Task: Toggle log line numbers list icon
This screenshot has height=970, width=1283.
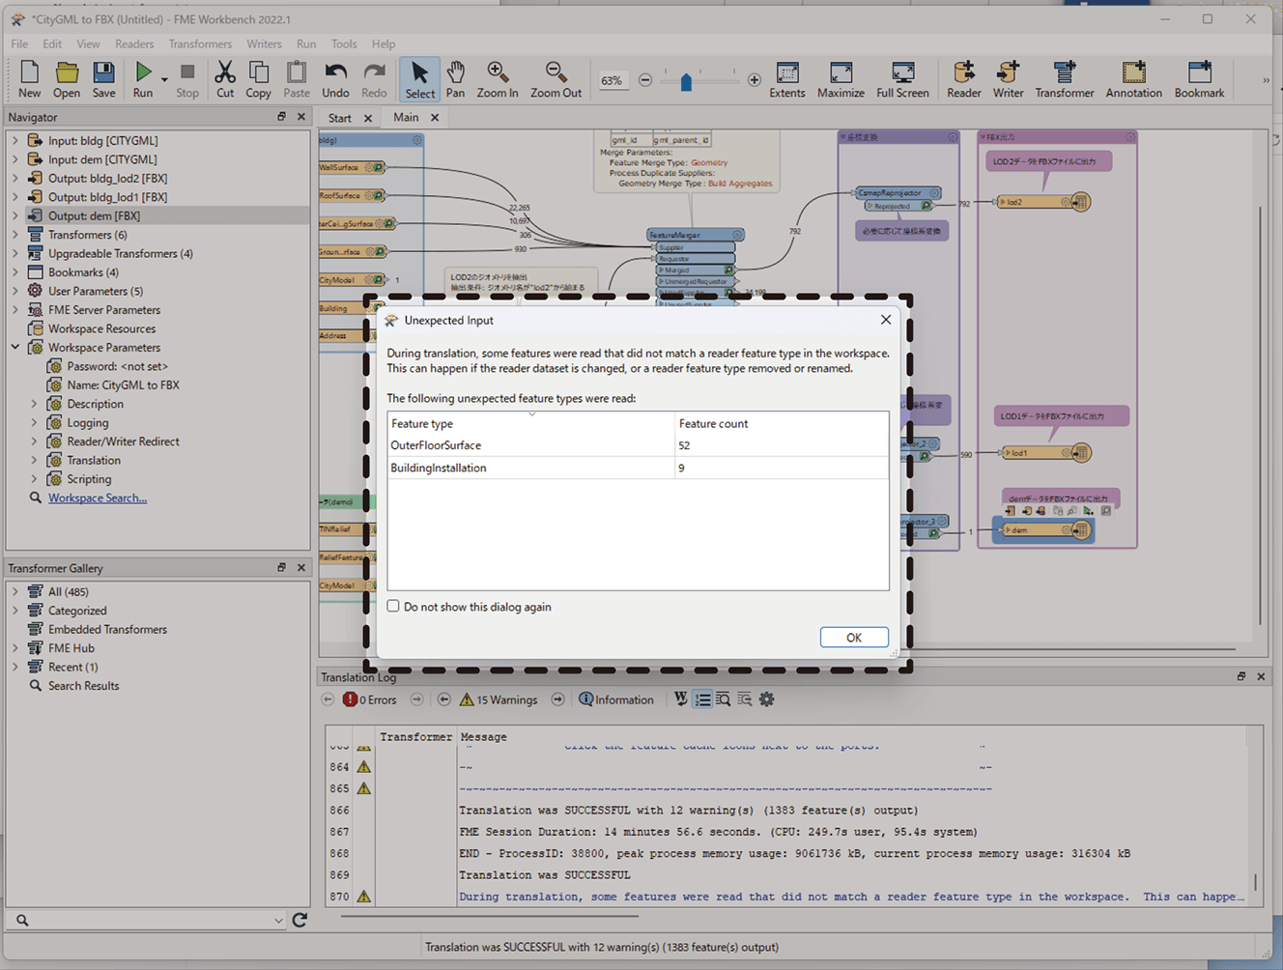Action: [702, 699]
